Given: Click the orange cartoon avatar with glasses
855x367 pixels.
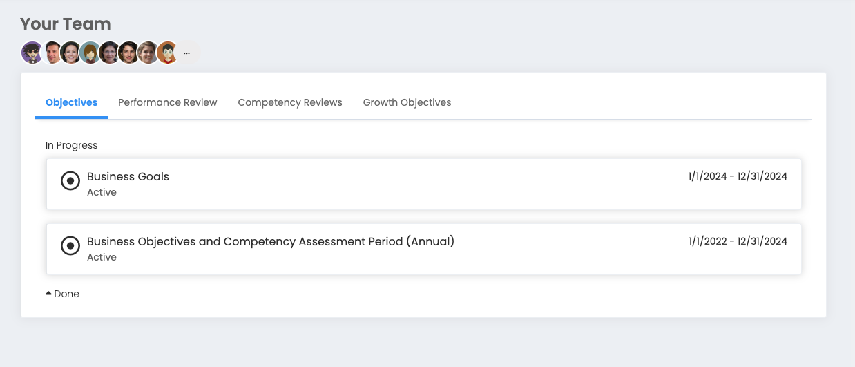Looking at the screenshot, I should 167,53.
